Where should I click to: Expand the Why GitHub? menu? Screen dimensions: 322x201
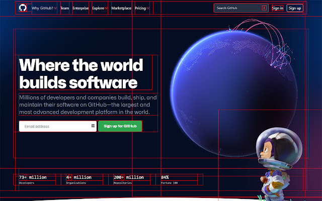click(44, 8)
